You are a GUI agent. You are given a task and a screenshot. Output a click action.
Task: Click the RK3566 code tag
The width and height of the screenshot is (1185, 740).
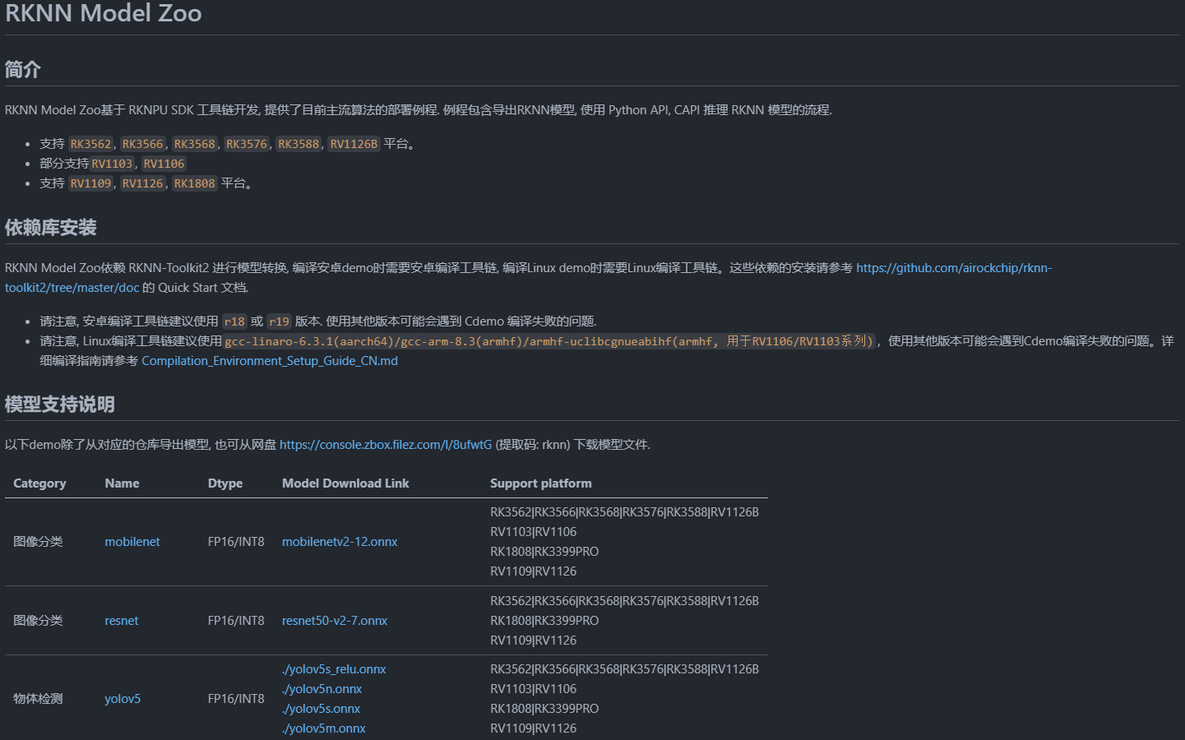[143, 144]
